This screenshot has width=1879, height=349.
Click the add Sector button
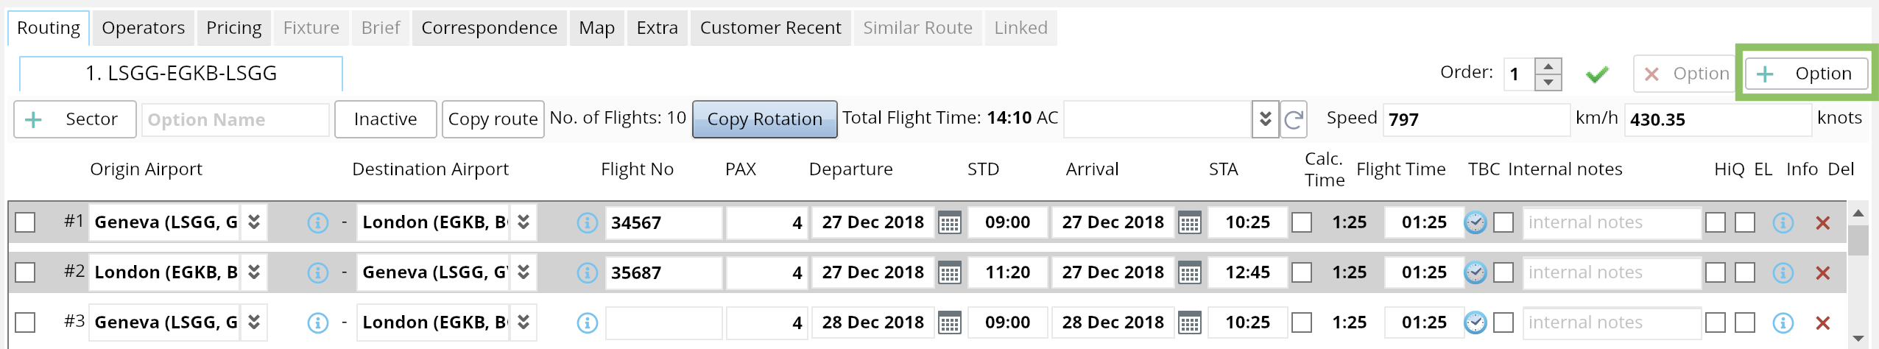coord(75,119)
